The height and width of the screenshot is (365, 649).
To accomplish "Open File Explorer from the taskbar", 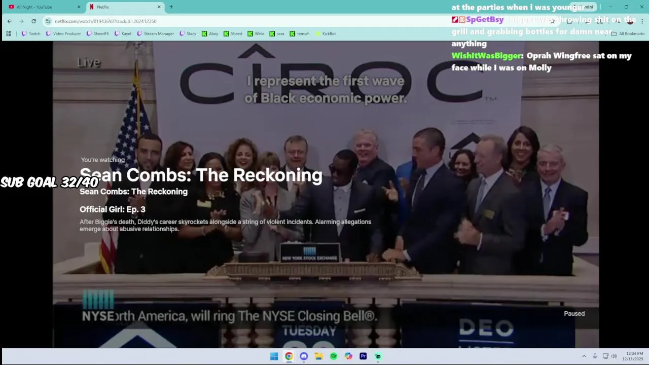I will click(318, 356).
